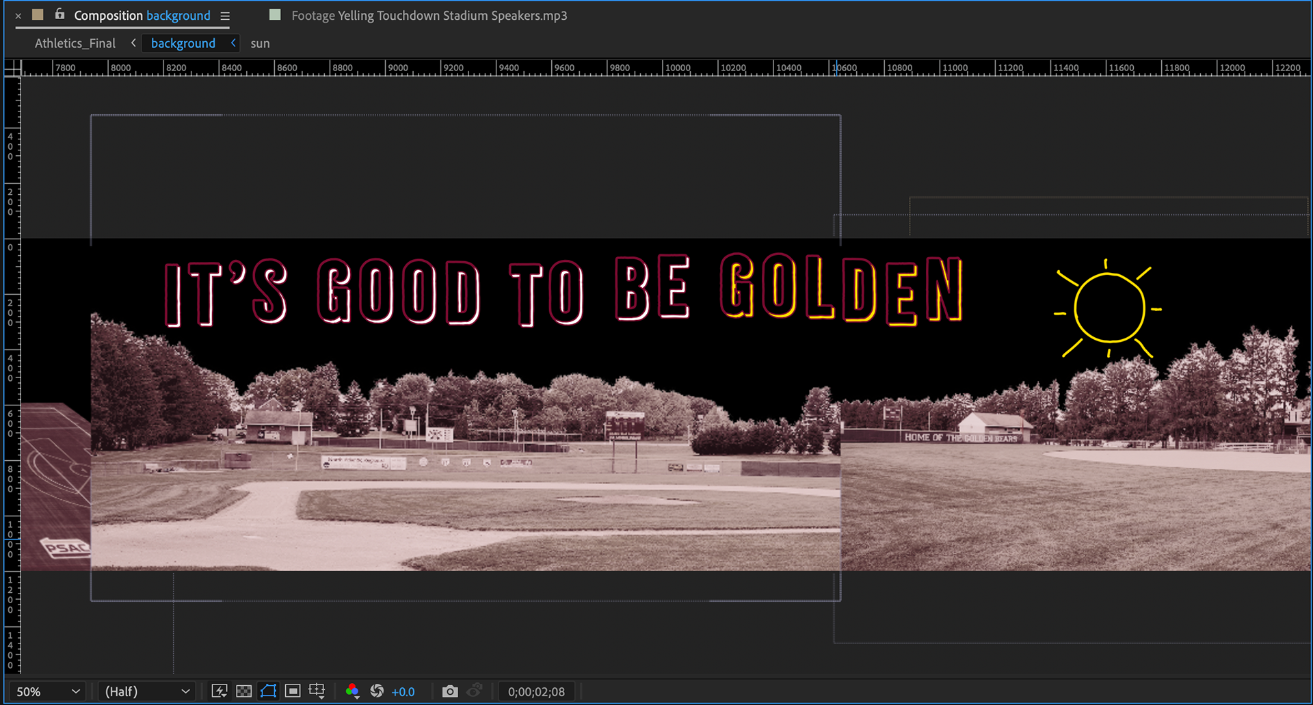The width and height of the screenshot is (1313, 705).
Task: Click the chevron after the background breadcrumb
Action: click(233, 42)
